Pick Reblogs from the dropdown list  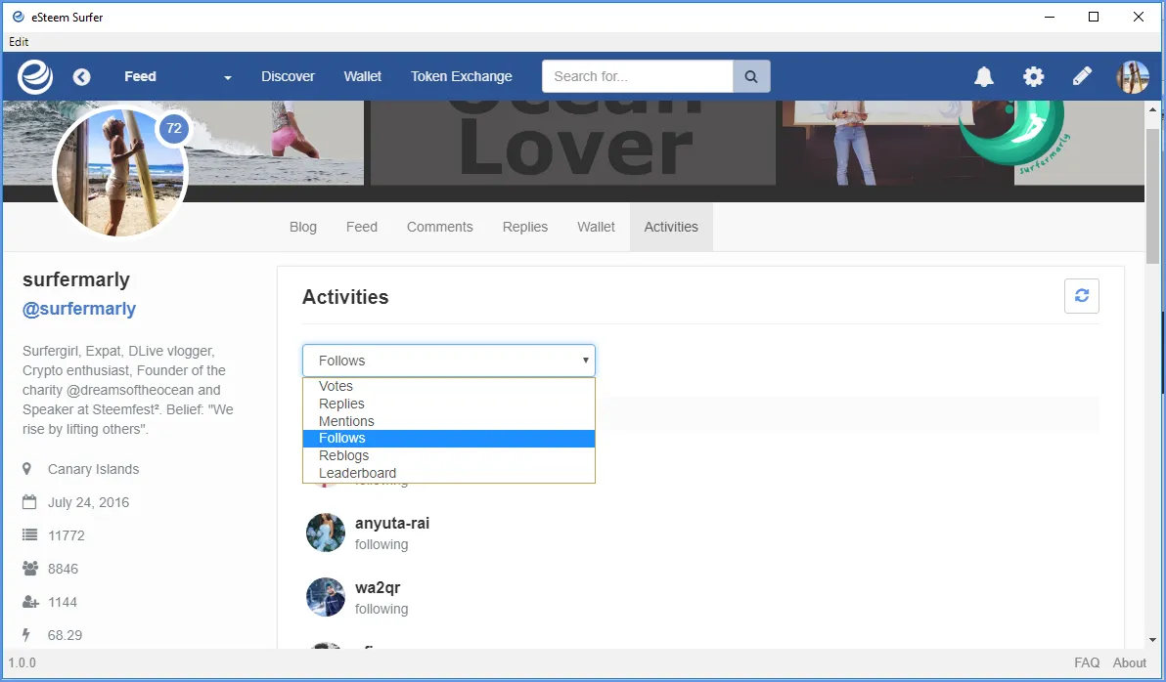tap(448, 455)
